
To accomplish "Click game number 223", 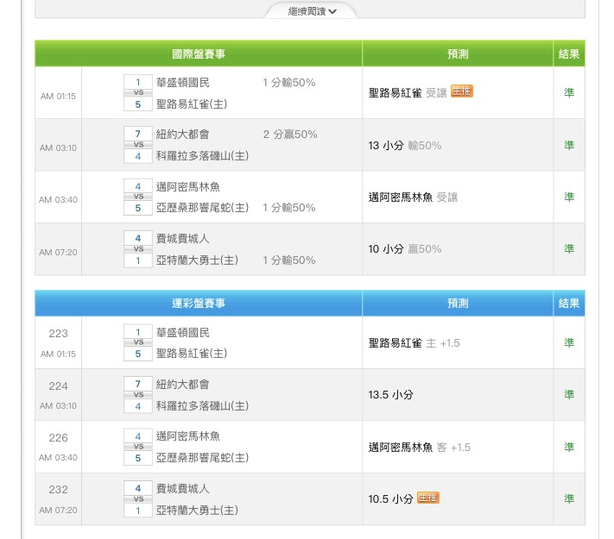I will (58, 333).
